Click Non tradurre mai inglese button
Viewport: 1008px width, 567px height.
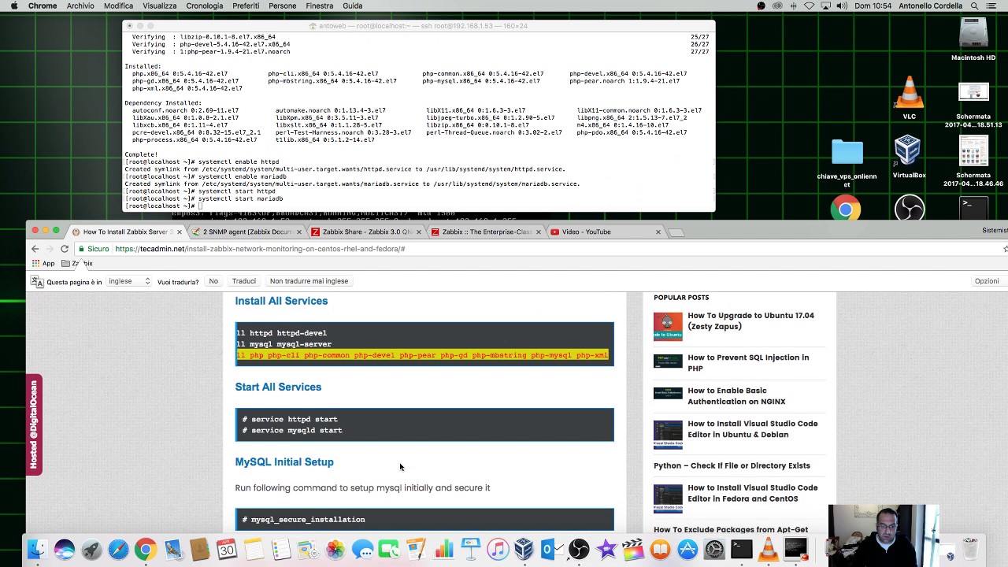click(309, 281)
